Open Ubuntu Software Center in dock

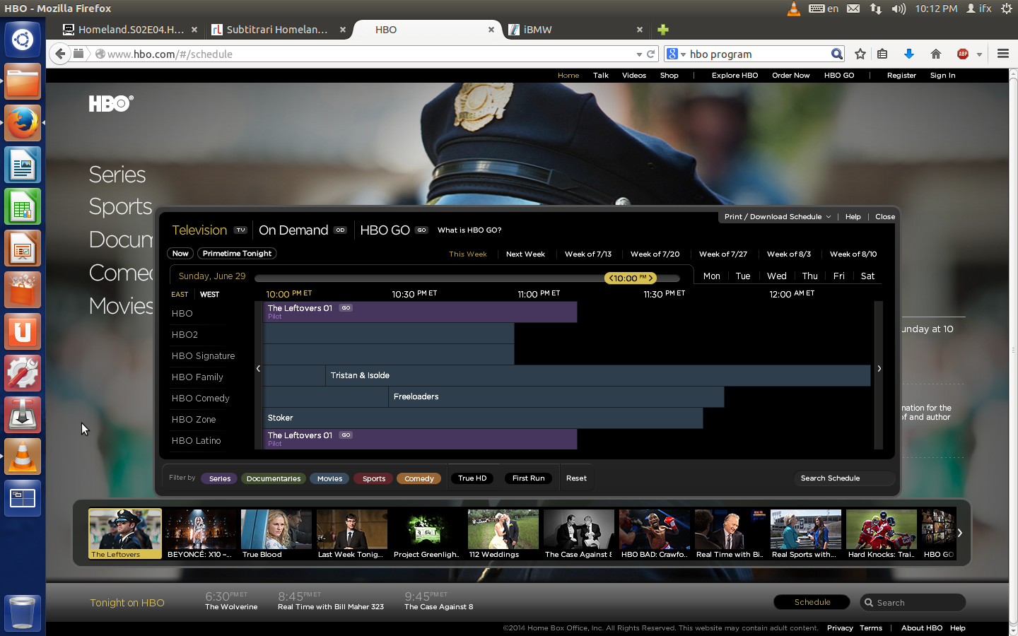(23, 290)
